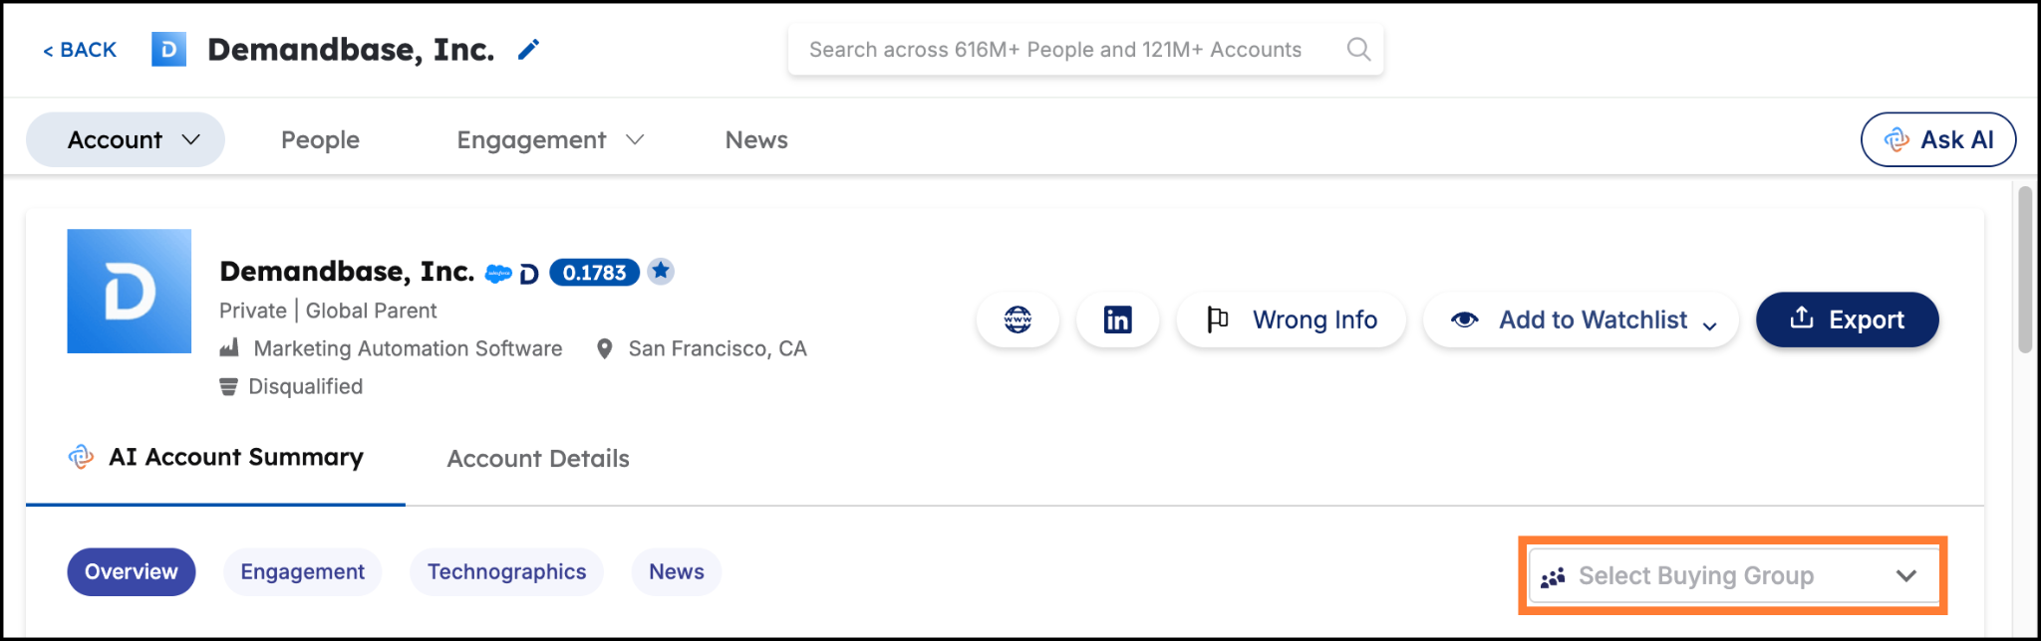Viewport: 2041px width, 641px height.
Task: Select the Engagement pill filter
Action: (303, 572)
